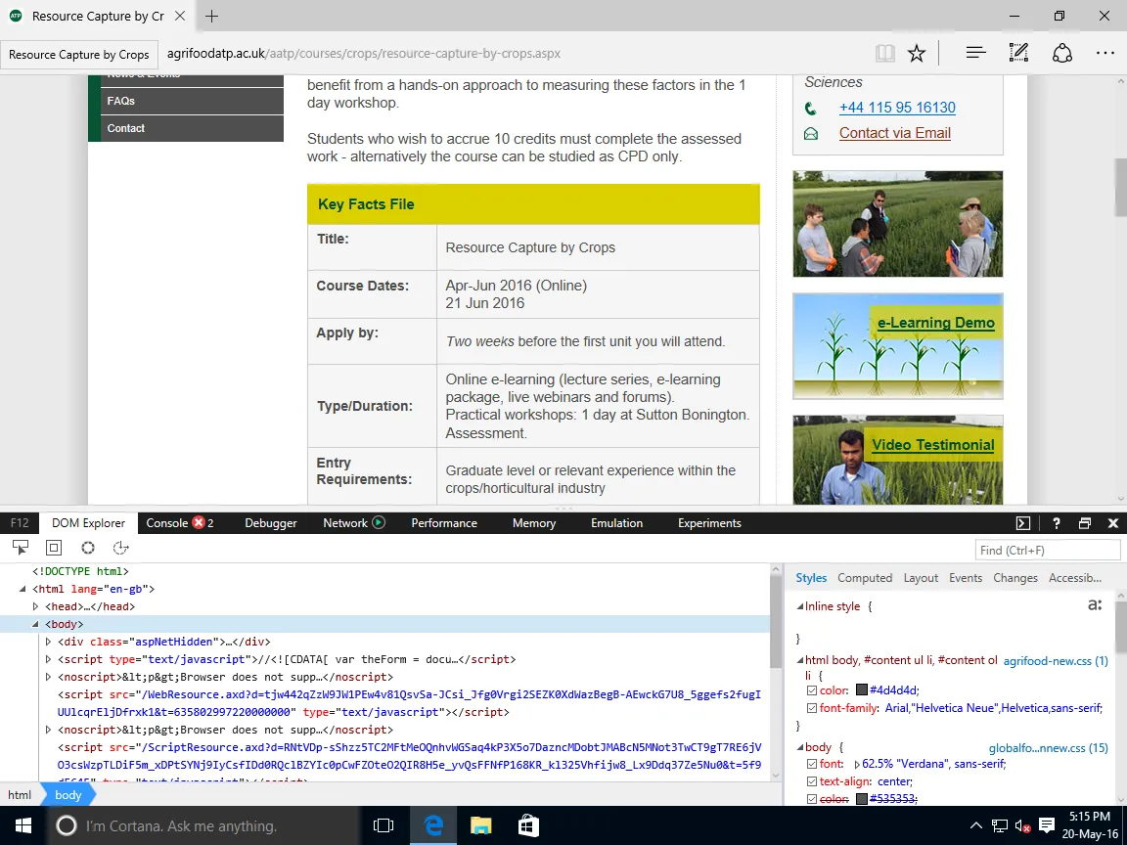Click the Find (Ctrl+F) search box
Image resolution: width=1127 pixels, height=845 pixels.
tap(1047, 551)
